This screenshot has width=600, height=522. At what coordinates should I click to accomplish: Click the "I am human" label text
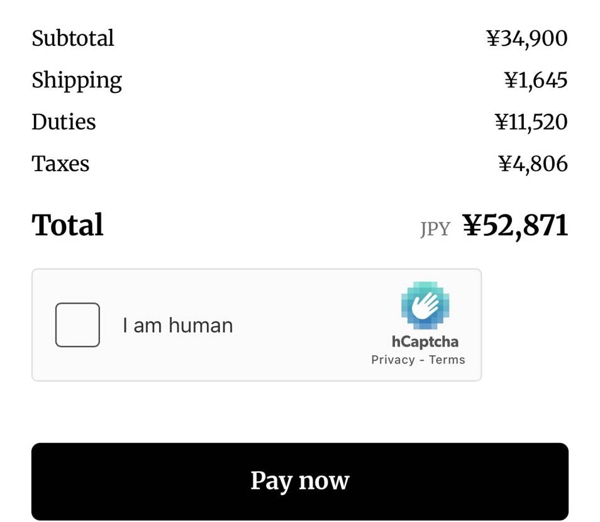177,325
